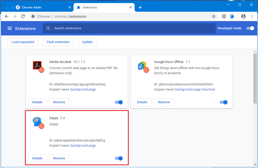Viewport: 258px width, 168px height.
Task: Click Pack extension button
Action: tap(58, 42)
